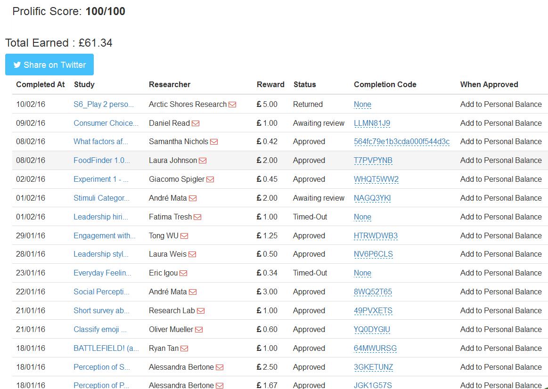This screenshot has height=389, width=548.
Task: Open the Everyday Feelin... study link
Action: coord(102,273)
